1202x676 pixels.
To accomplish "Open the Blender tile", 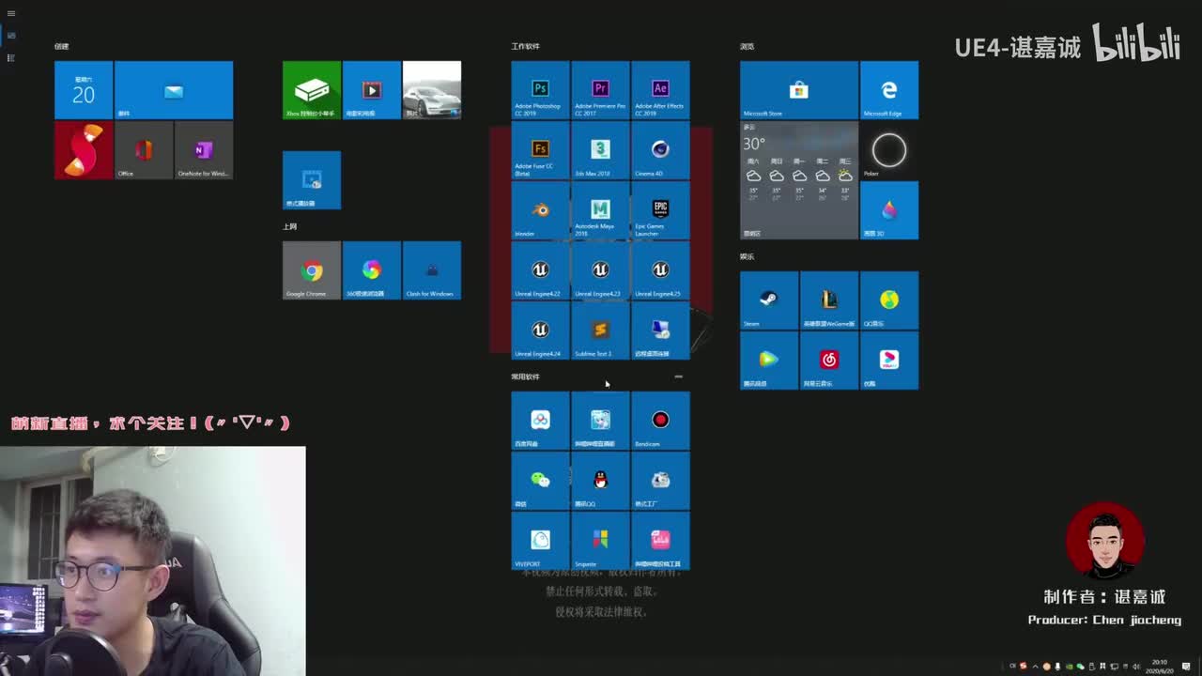I will tap(540, 210).
